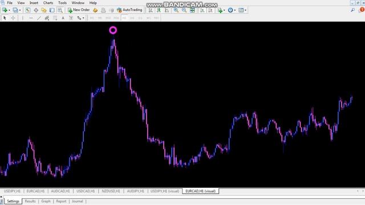The width and height of the screenshot is (365, 205).
Task: Switch to the NZDUSD,H1 chart tab
Action: (x=111, y=191)
